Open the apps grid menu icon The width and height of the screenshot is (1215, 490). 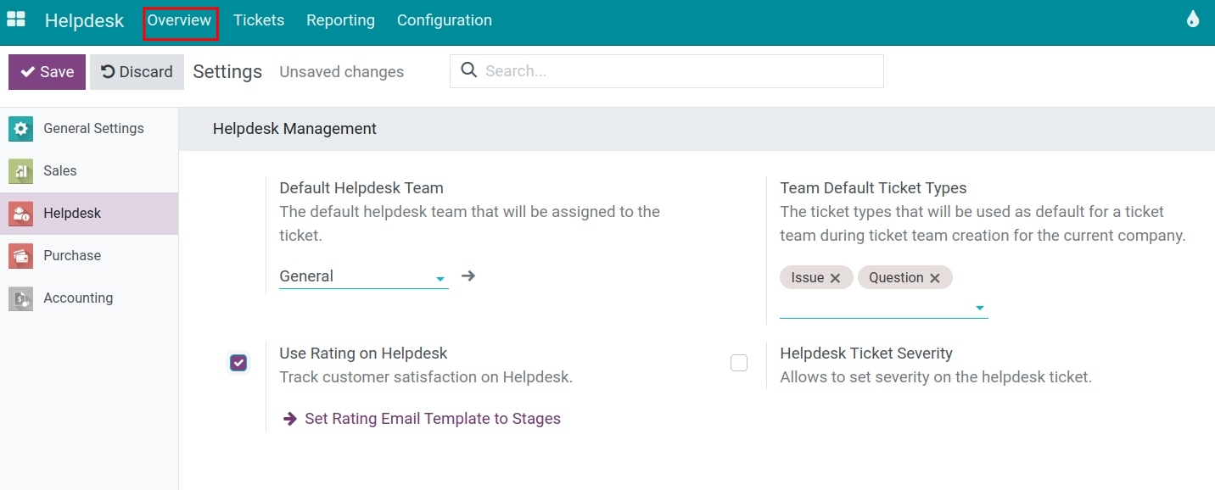[x=15, y=19]
